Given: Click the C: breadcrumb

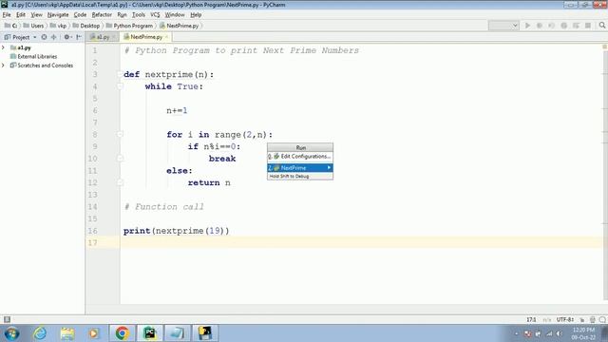Looking at the screenshot, I should [x=11, y=26].
